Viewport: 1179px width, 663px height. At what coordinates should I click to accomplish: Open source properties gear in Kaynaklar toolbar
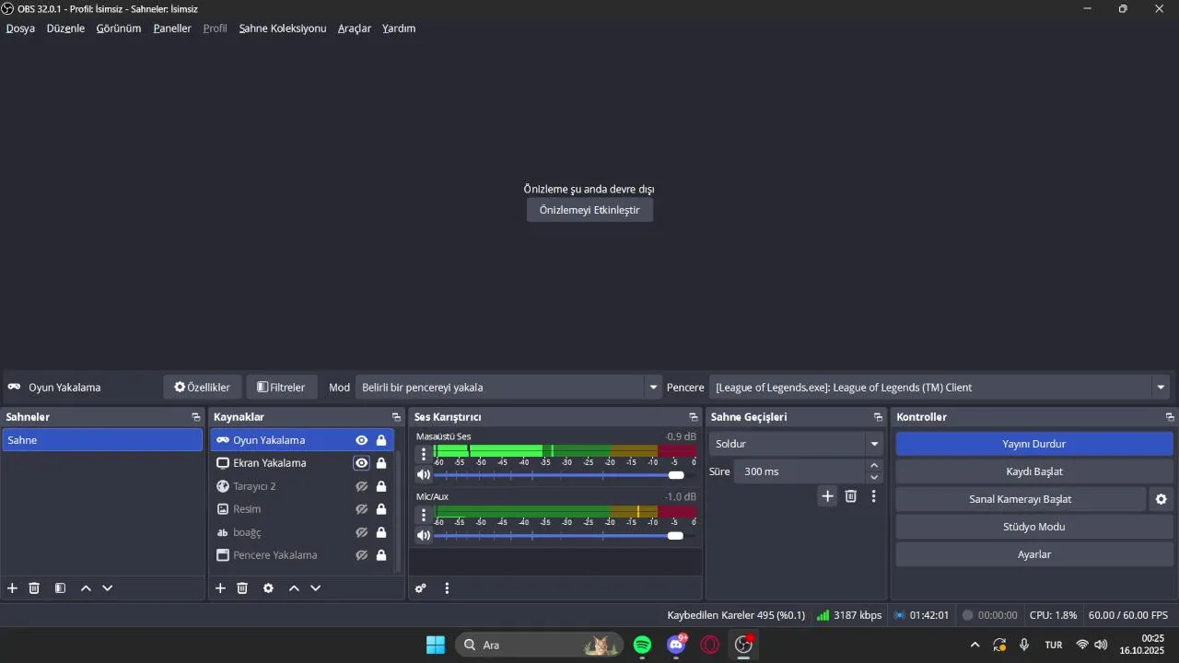click(x=268, y=588)
